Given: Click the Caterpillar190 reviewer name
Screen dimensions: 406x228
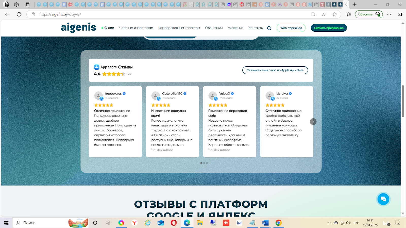Looking at the screenshot, I should [x=172, y=93].
